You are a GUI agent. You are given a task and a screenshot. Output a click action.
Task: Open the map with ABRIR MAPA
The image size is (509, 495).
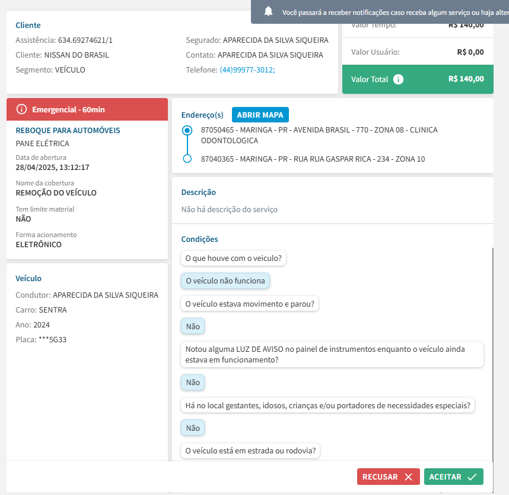260,115
